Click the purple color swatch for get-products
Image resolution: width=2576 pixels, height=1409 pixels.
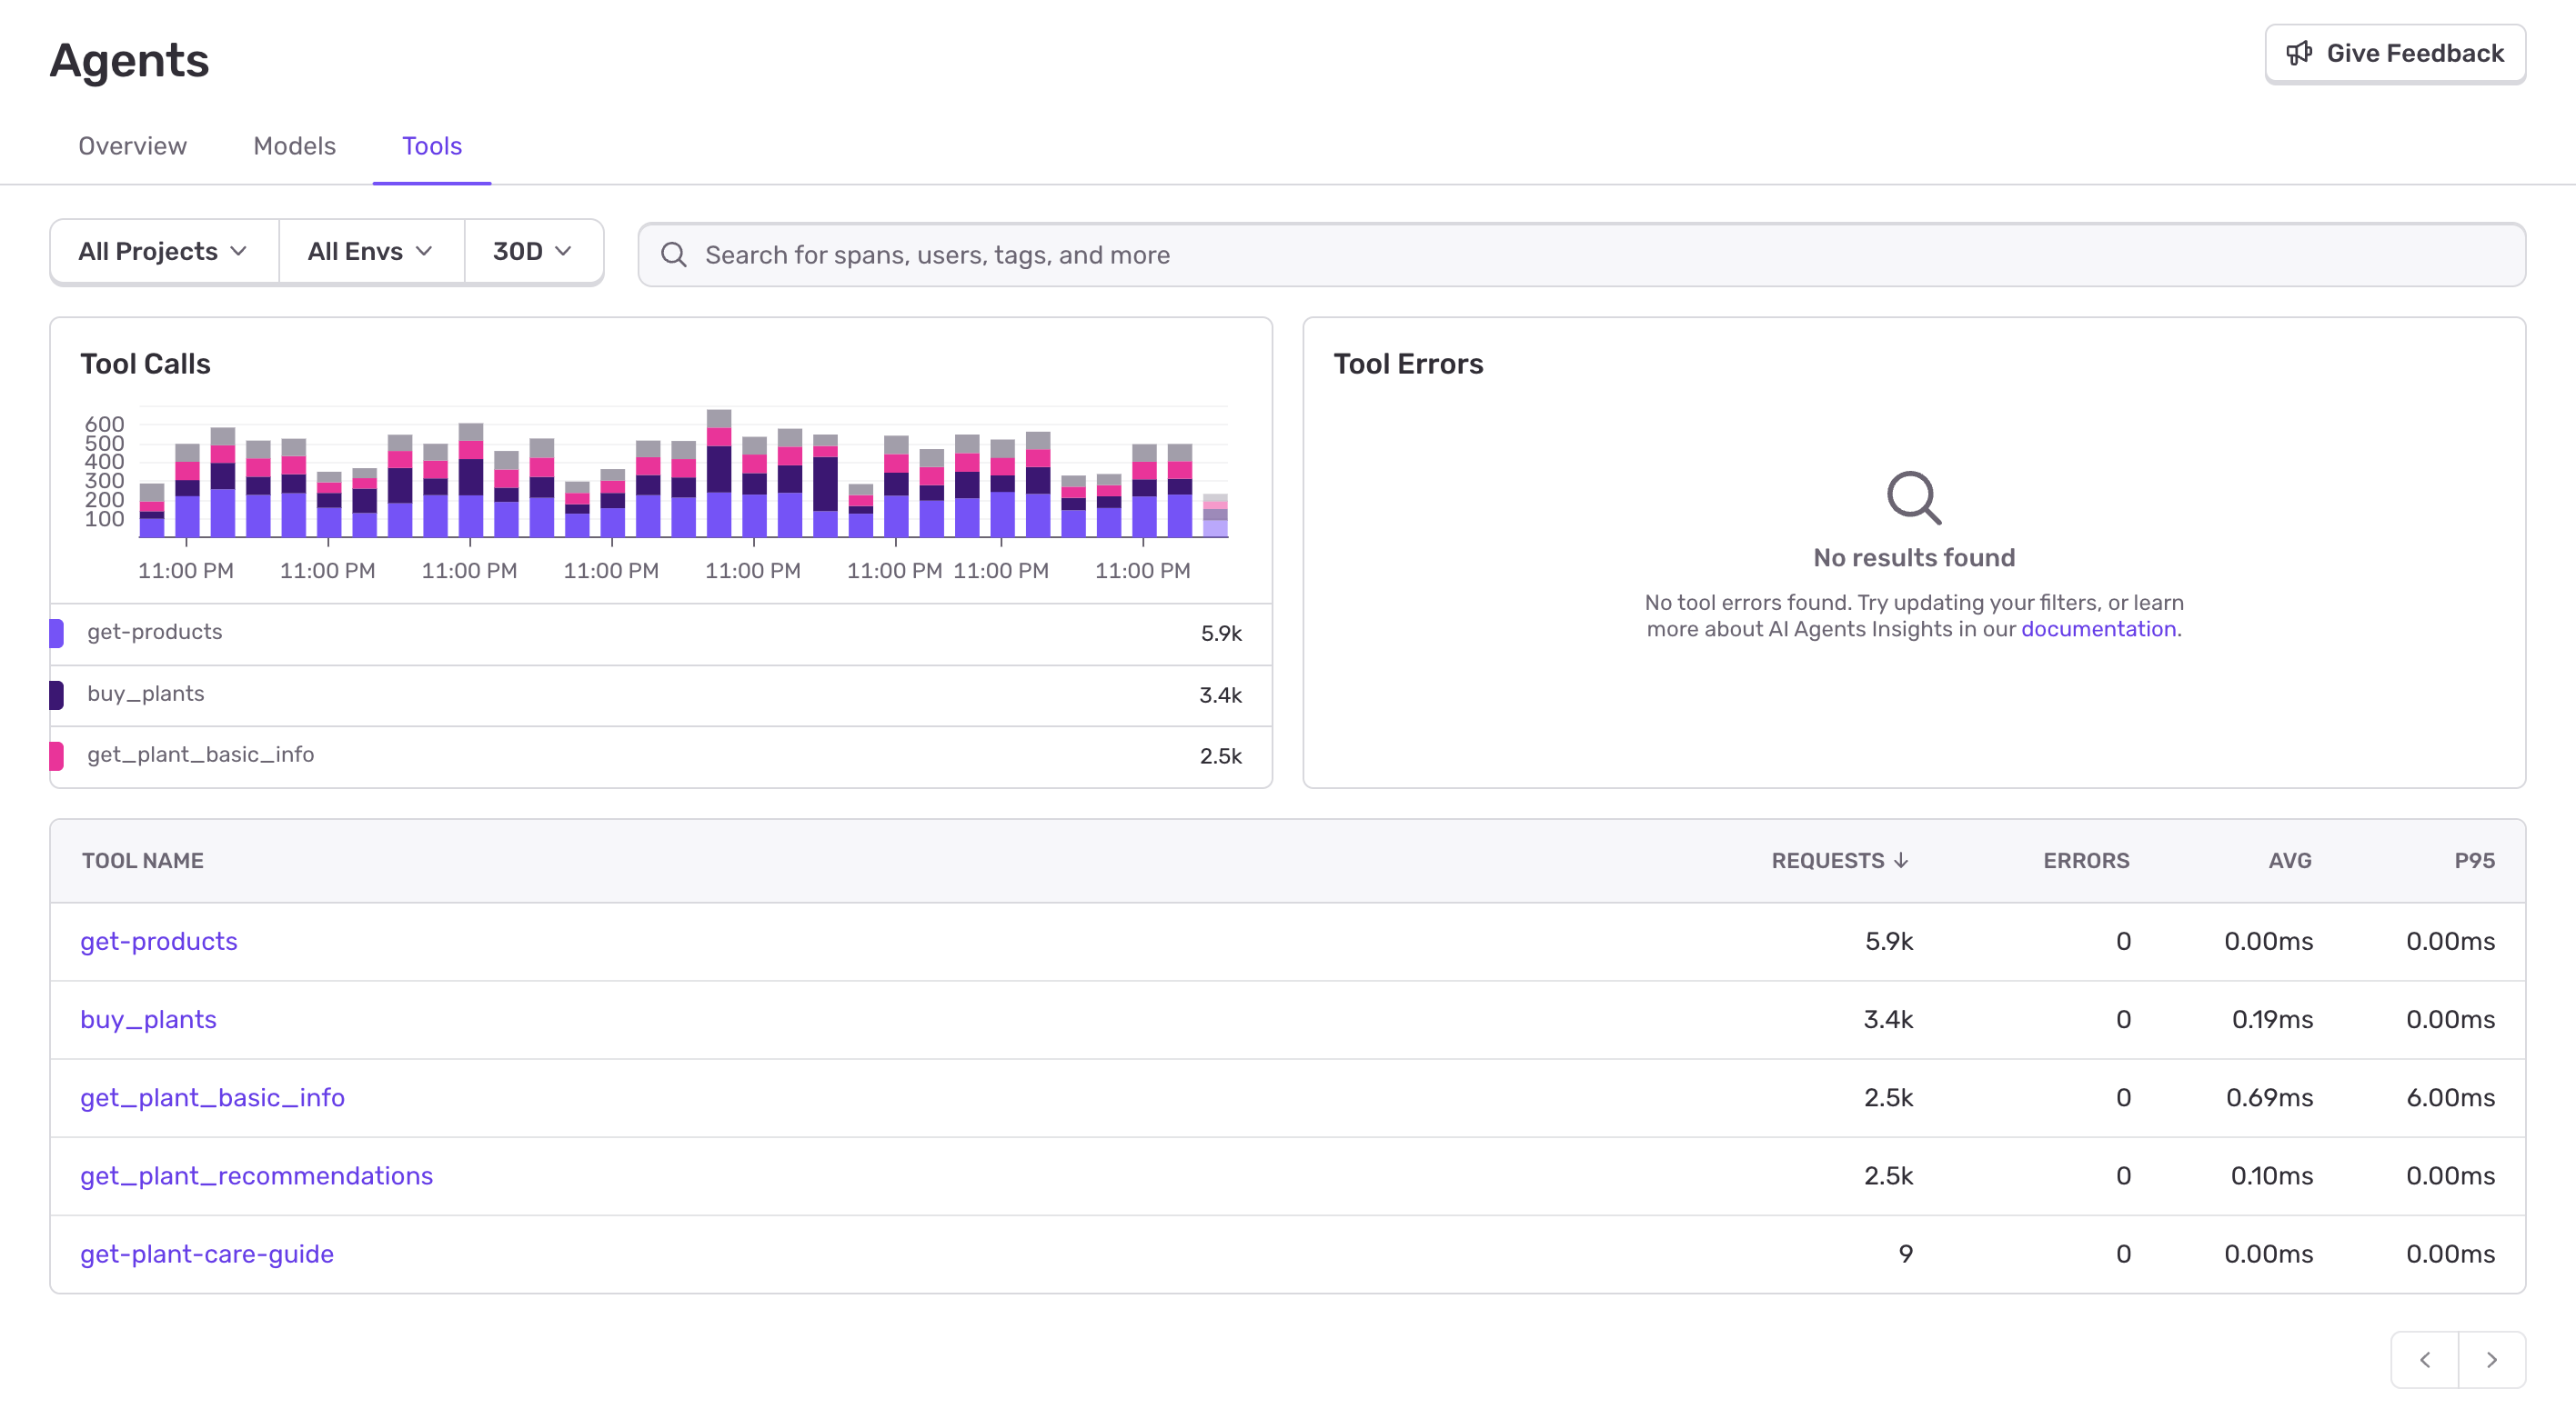click(x=58, y=632)
